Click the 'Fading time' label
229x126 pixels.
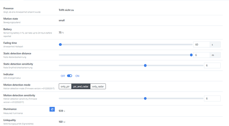point(10,43)
